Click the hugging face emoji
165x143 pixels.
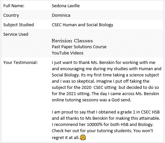pyautogui.click(x=83, y=137)
